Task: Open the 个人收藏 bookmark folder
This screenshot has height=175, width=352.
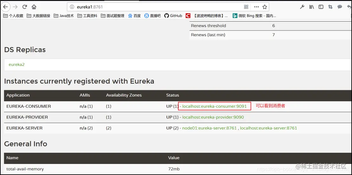Action: (x=13, y=16)
